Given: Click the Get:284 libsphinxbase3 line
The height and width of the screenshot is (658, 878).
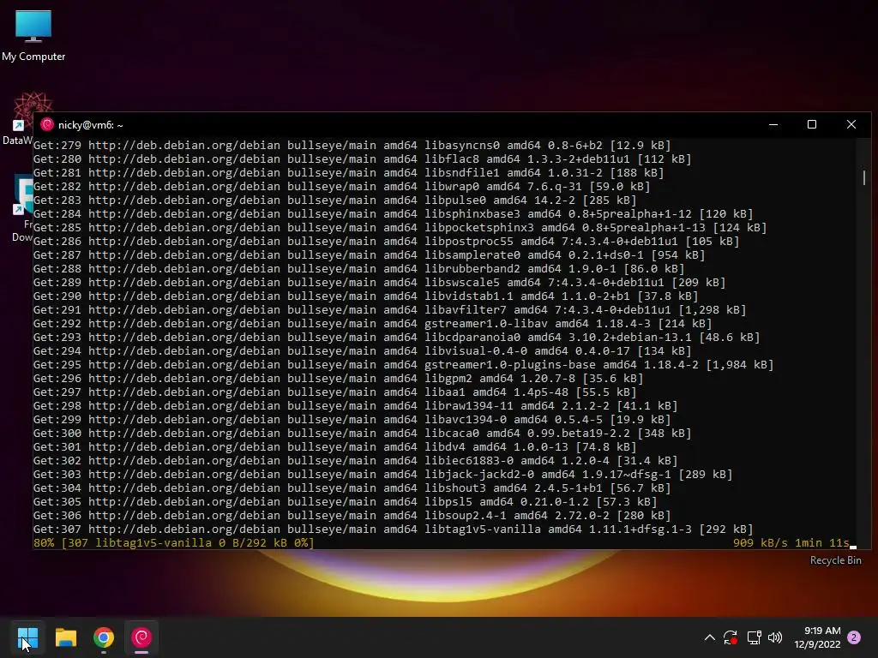Looking at the screenshot, I should click(393, 213).
